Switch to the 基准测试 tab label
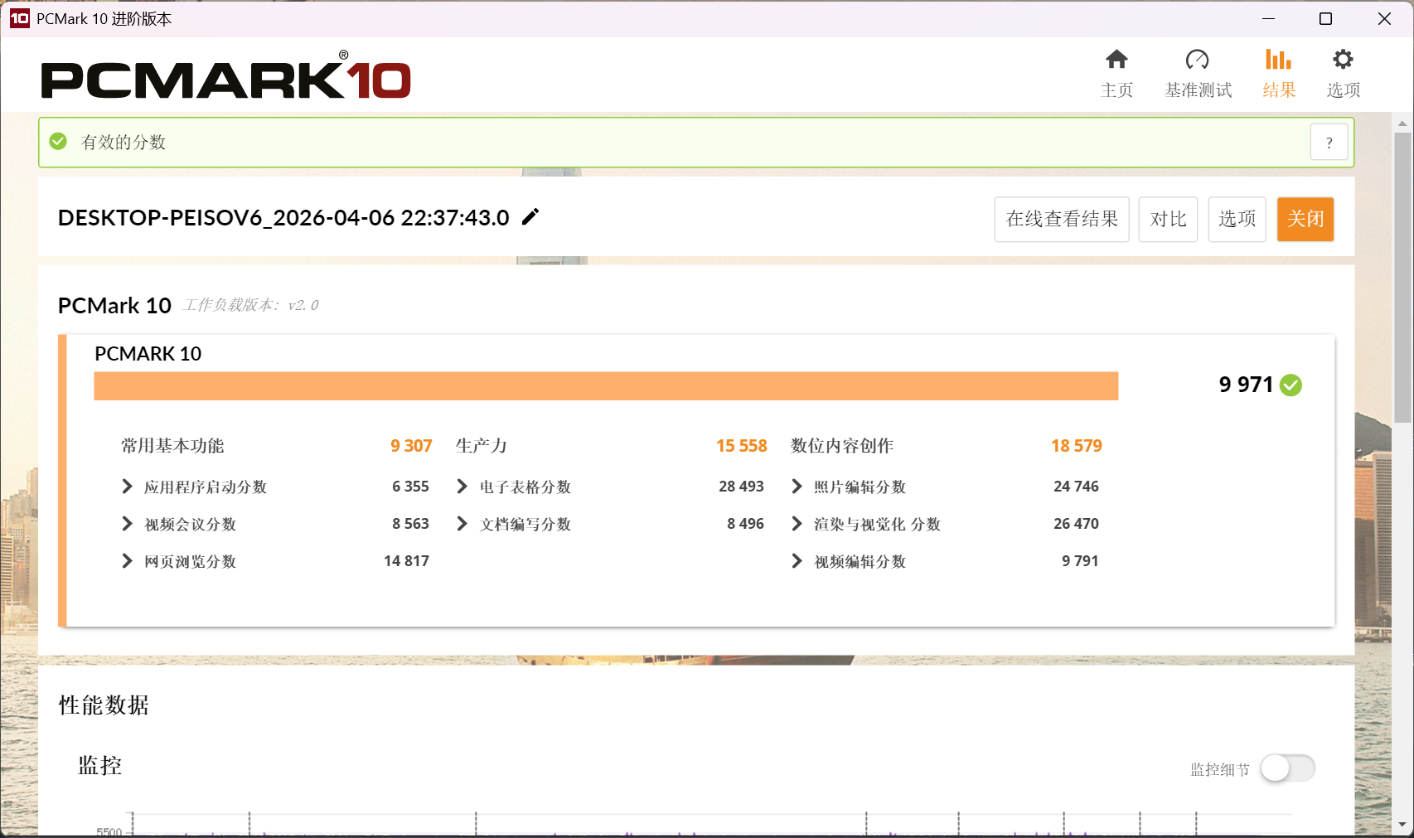Screen dimensions: 1414x838 point(1198,90)
